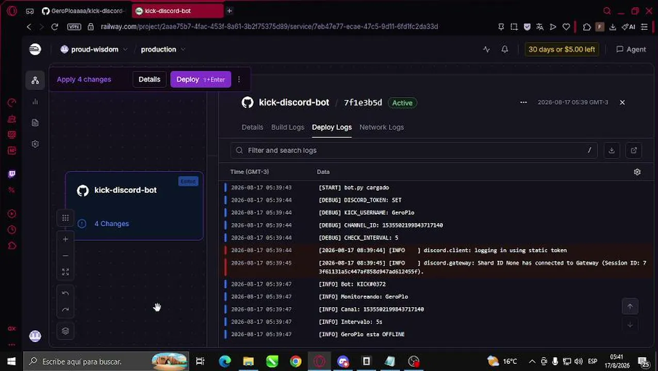The height and width of the screenshot is (371, 658).
Task: Open Chrome from the taskbar
Action: point(295,361)
